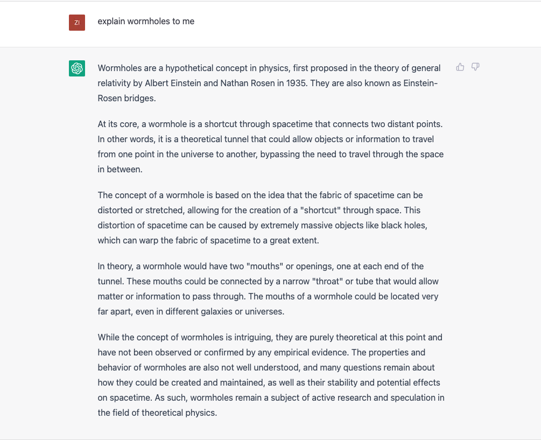Click the green ChatGPT logo avatar
The height and width of the screenshot is (440, 541).
pos(77,68)
